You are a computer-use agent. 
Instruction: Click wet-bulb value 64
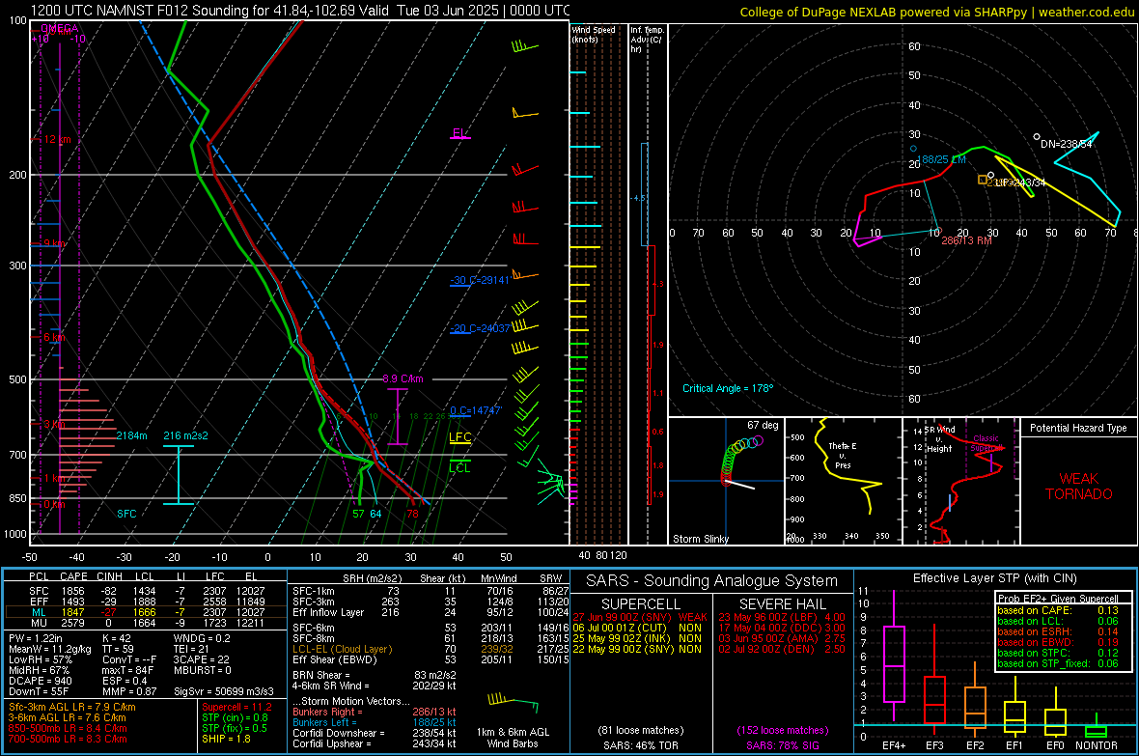[375, 514]
